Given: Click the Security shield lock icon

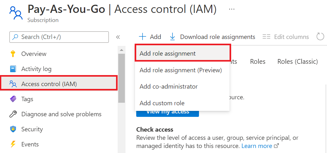Looking at the screenshot, I should click(x=13, y=129).
